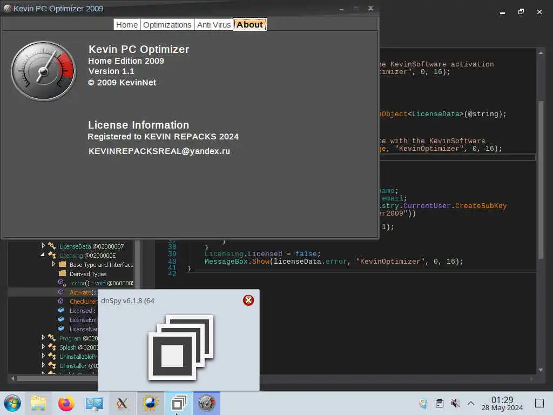Click the CheckLicense method icon
This screenshot has width=553, height=415.
(x=61, y=301)
